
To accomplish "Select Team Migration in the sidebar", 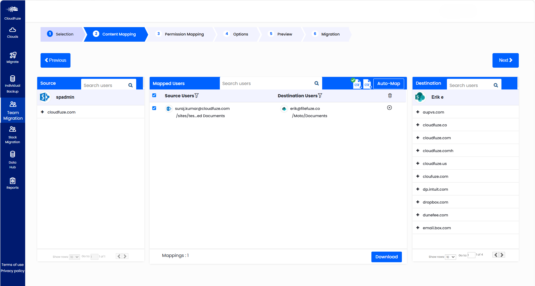I will (13, 111).
